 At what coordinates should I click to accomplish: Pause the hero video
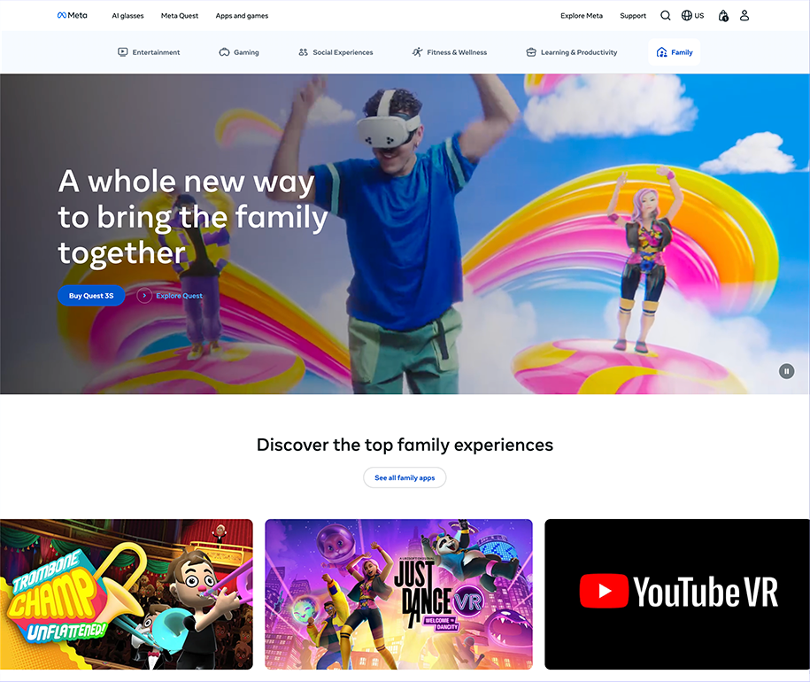pos(787,371)
